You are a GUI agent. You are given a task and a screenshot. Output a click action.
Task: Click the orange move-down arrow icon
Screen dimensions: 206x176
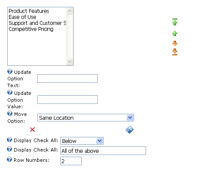[175, 43]
